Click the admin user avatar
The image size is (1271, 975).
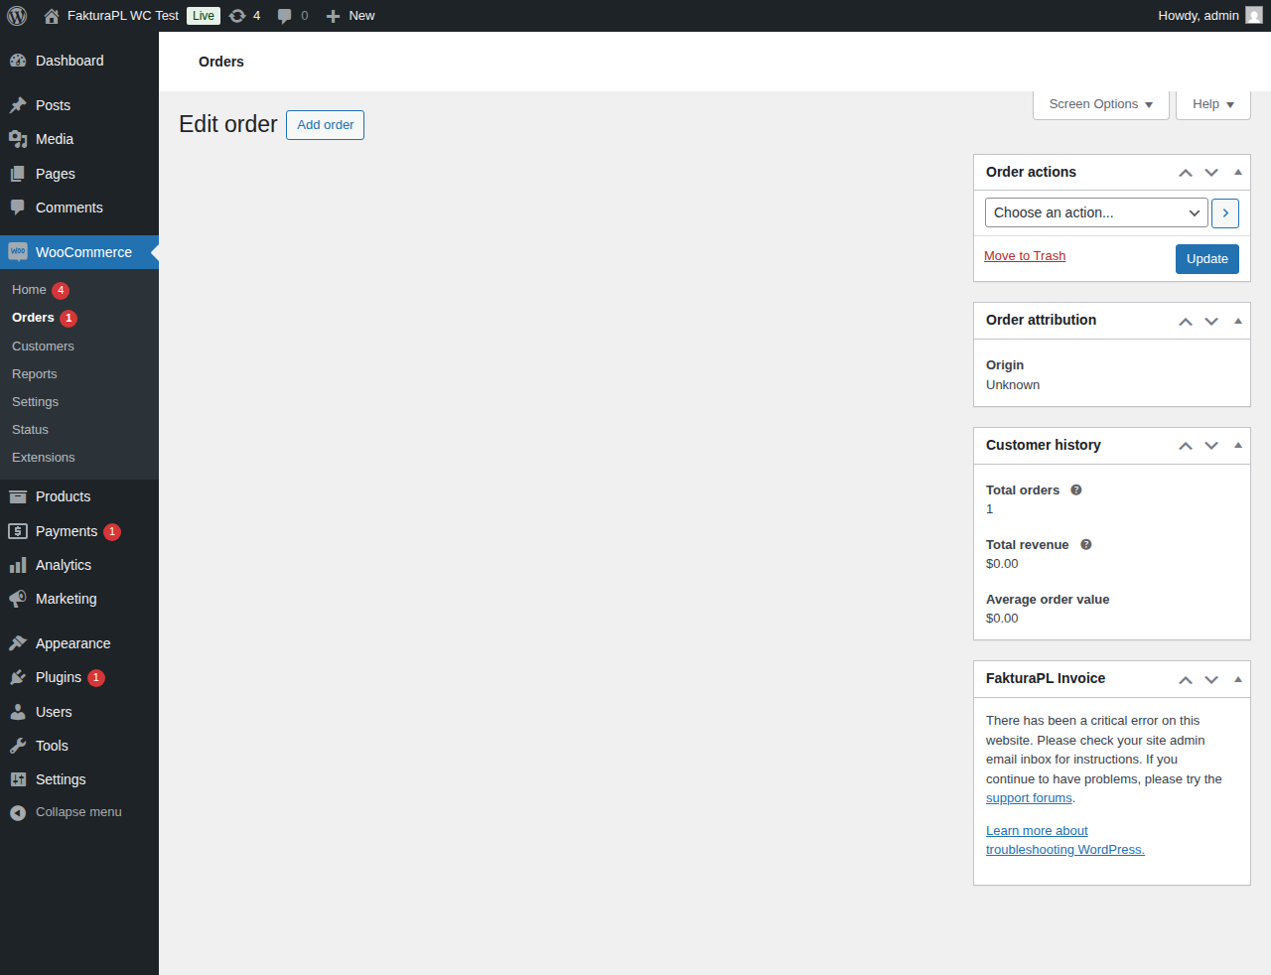[1254, 16]
